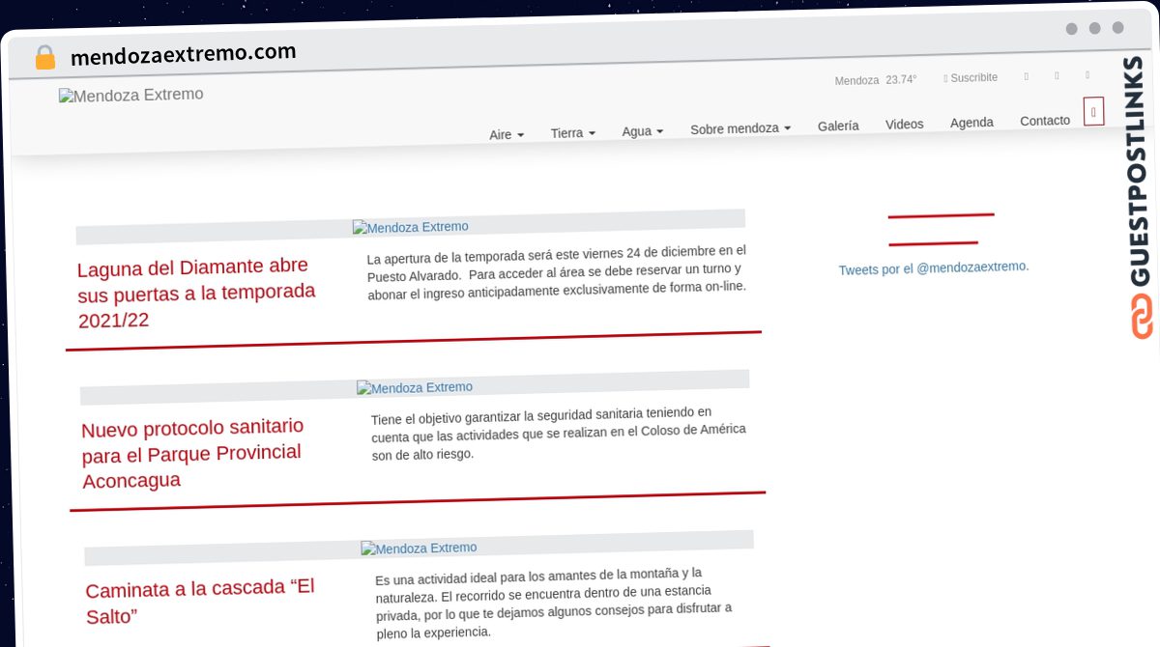Open the Laguna del Diamante article headline
1160x647 pixels.
196,293
